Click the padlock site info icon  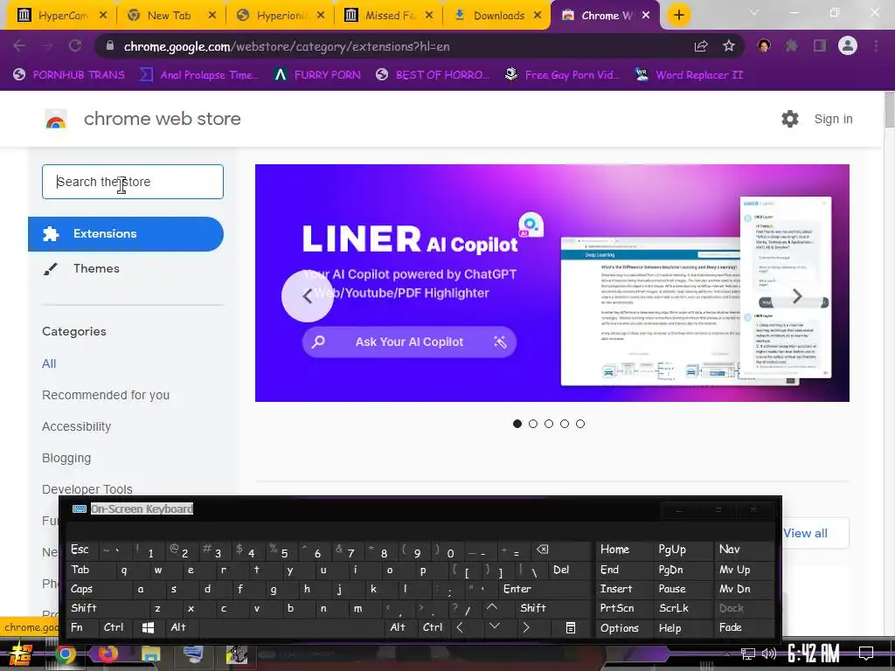click(x=110, y=45)
